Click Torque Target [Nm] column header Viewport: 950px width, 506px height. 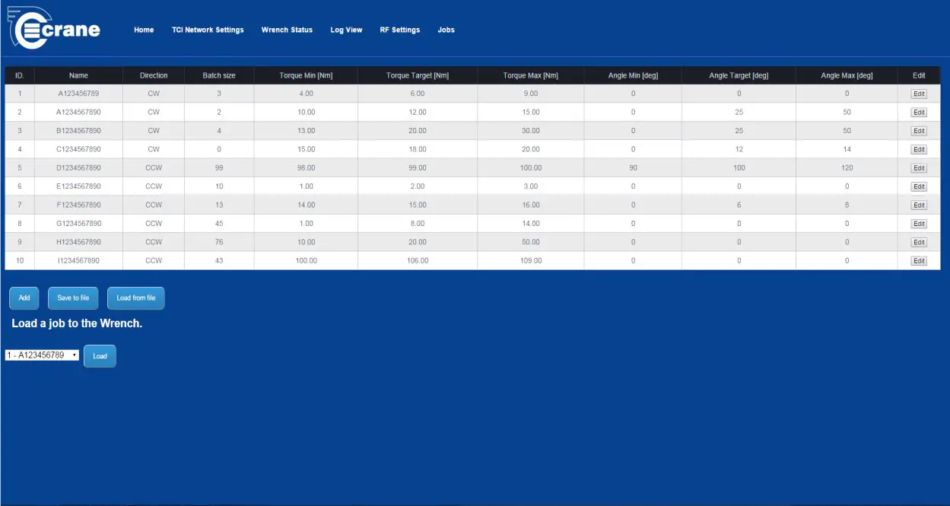click(x=418, y=75)
